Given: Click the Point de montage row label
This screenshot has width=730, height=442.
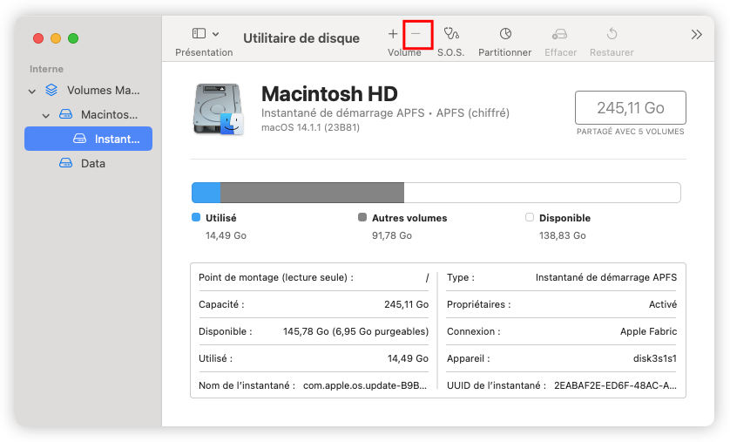Looking at the screenshot, I should 275,277.
